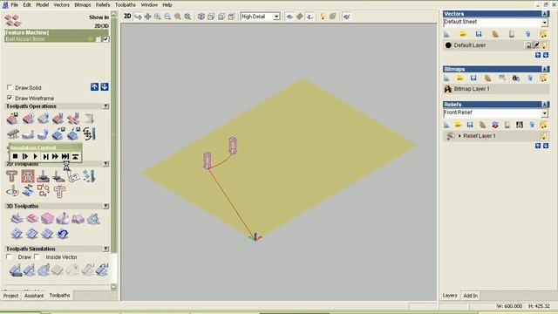Screen dimensions: 558x314
Task: Enable the Draw Solid checkbox
Action: (x=10, y=87)
